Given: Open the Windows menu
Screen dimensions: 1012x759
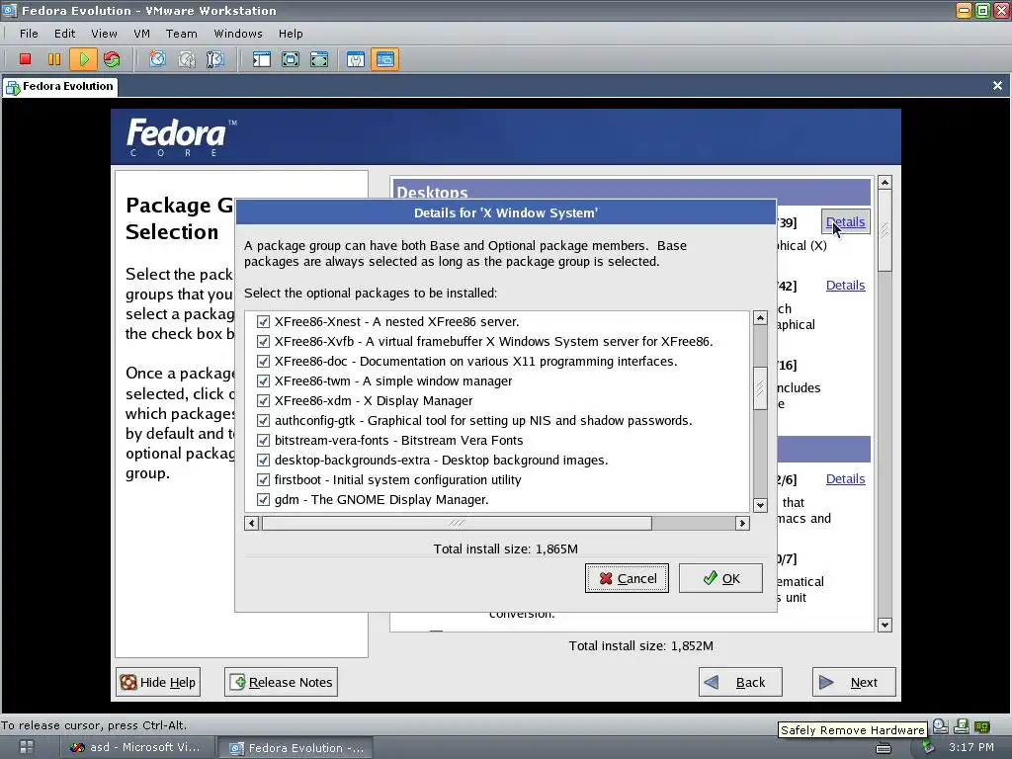Looking at the screenshot, I should (x=238, y=34).
